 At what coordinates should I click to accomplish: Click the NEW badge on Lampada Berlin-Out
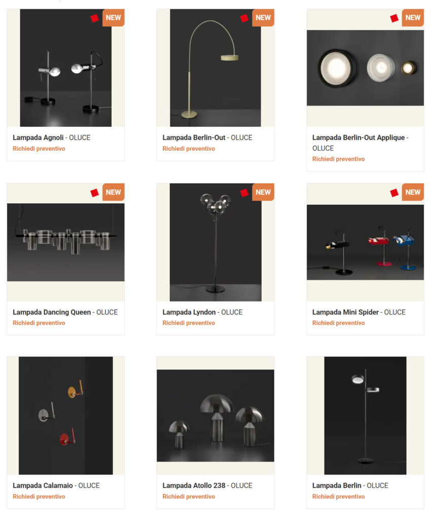pos(263,18)
